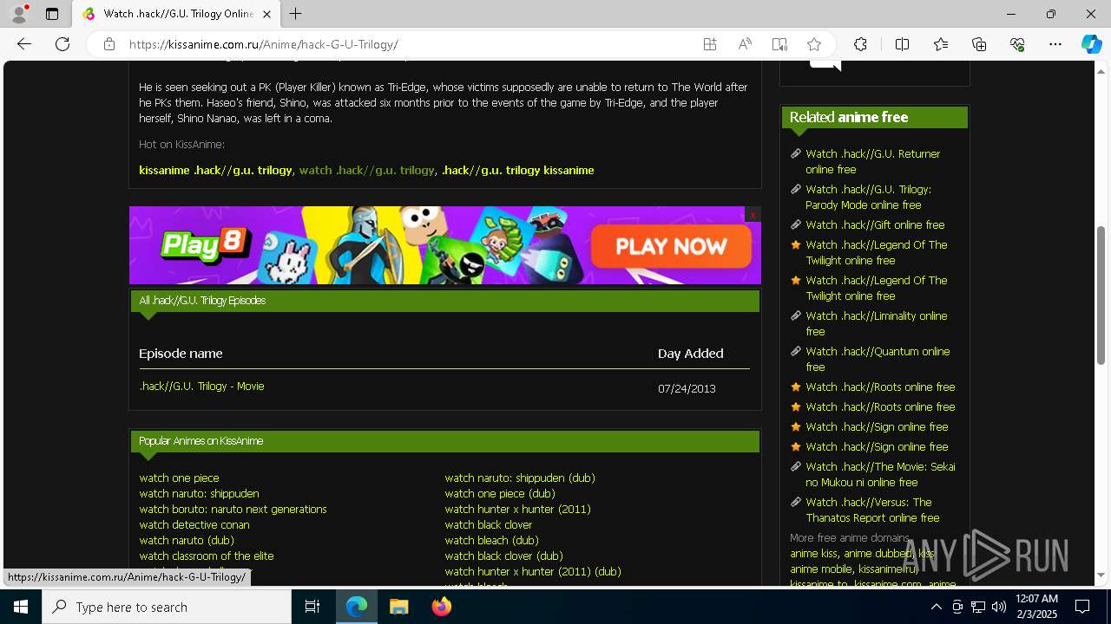
Task: Activate Read aloud icon
Action: click(x=745, y=44)
